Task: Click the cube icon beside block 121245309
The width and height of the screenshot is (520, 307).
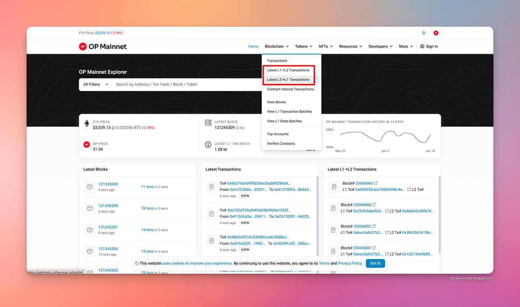Action: pos(90,187)
